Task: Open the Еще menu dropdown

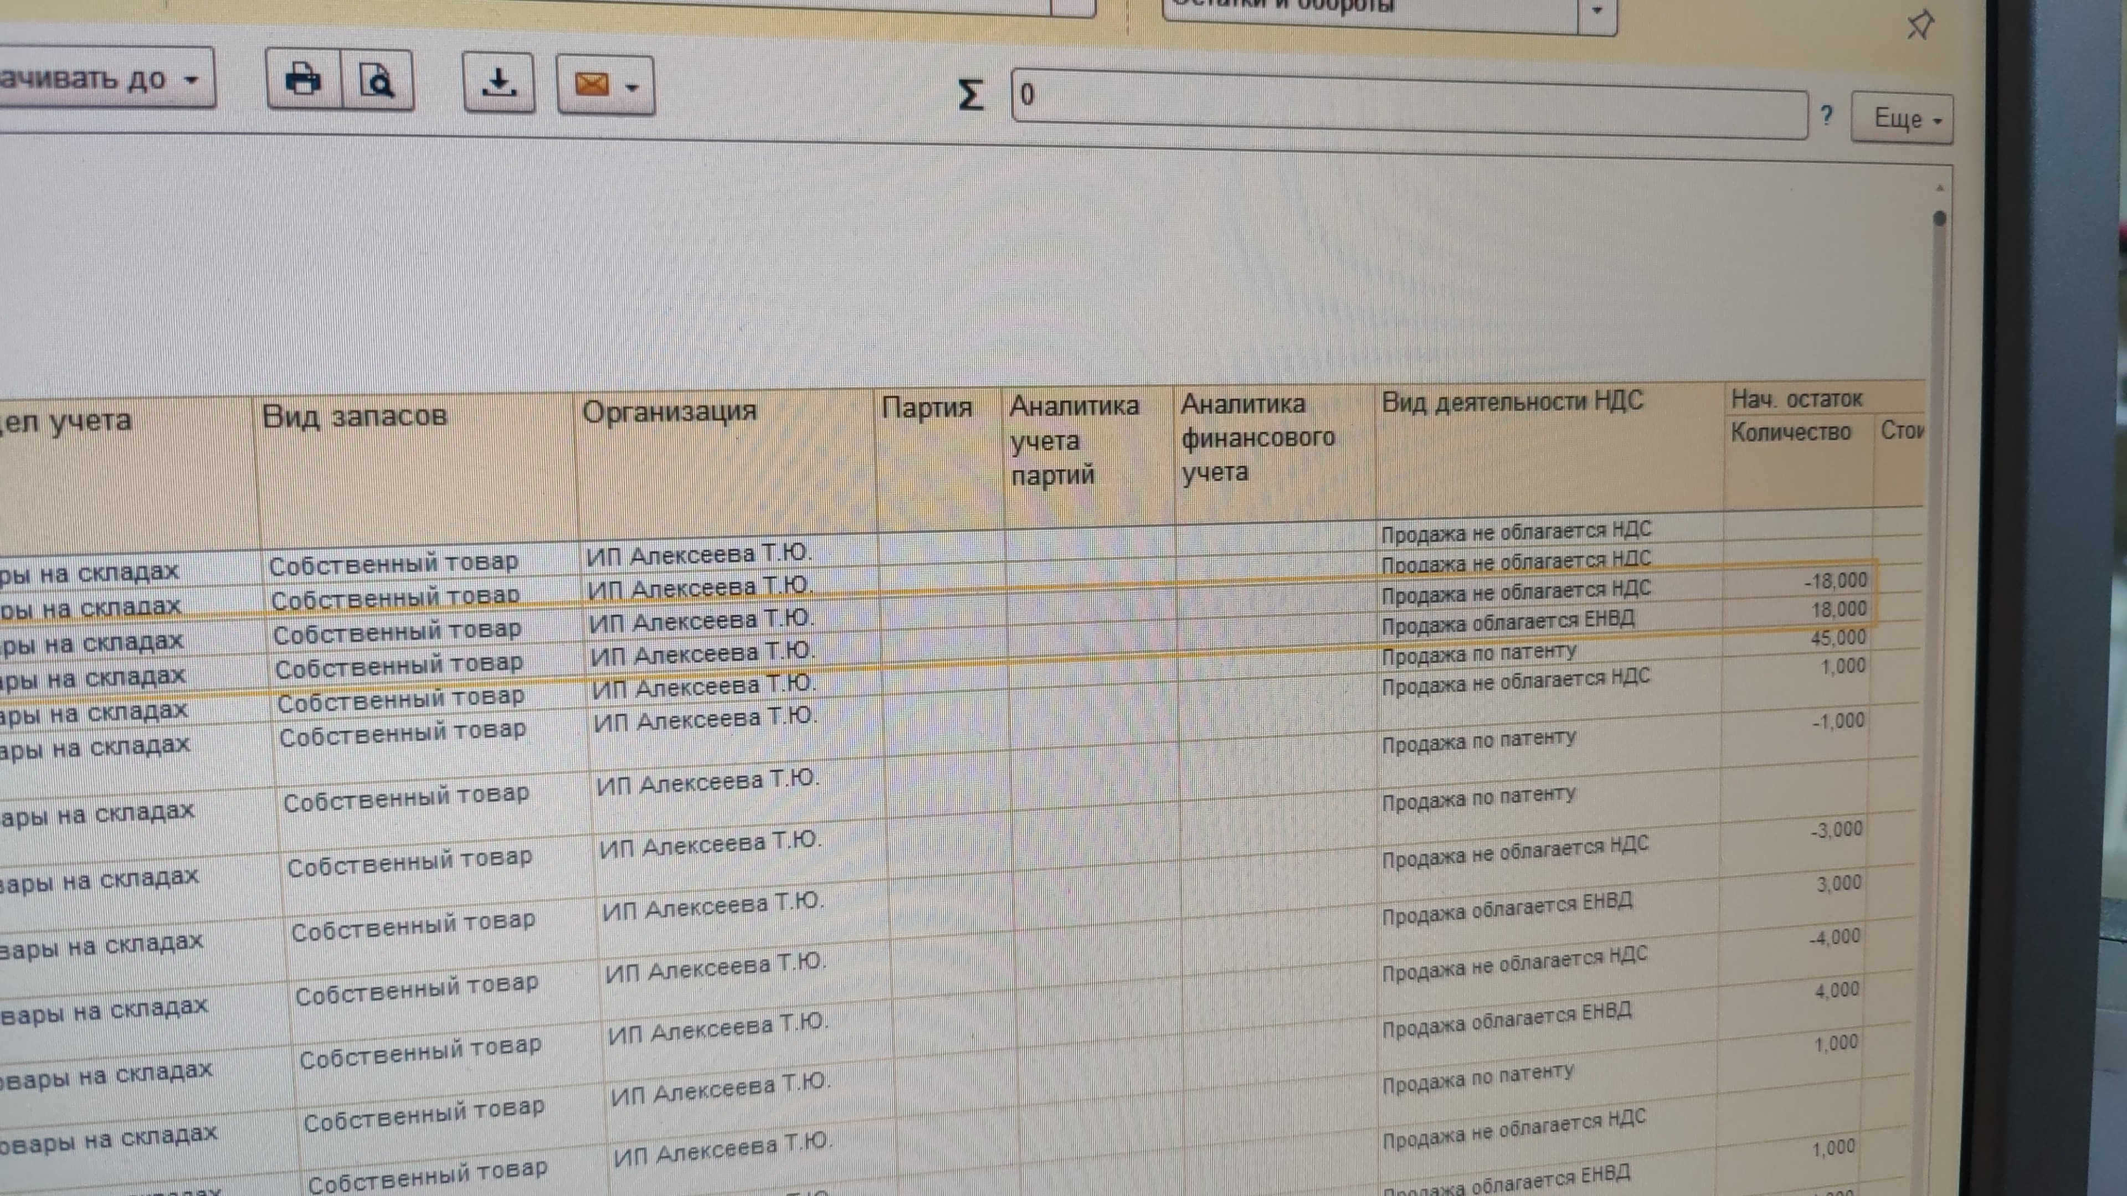Action: (1902, 119)
